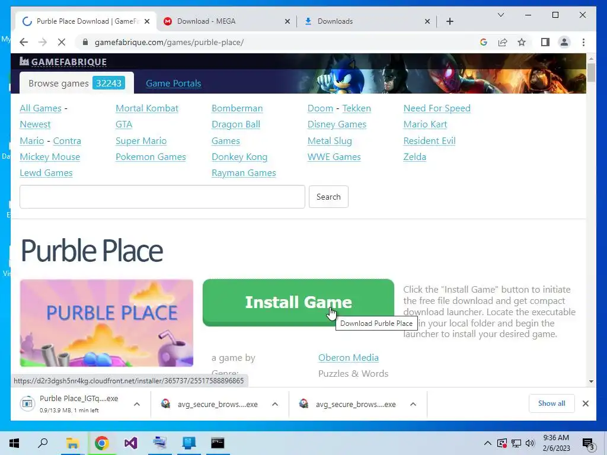Open the Oberon Media link
Screen dimensions: 607x455
click(x=349, y=357)
